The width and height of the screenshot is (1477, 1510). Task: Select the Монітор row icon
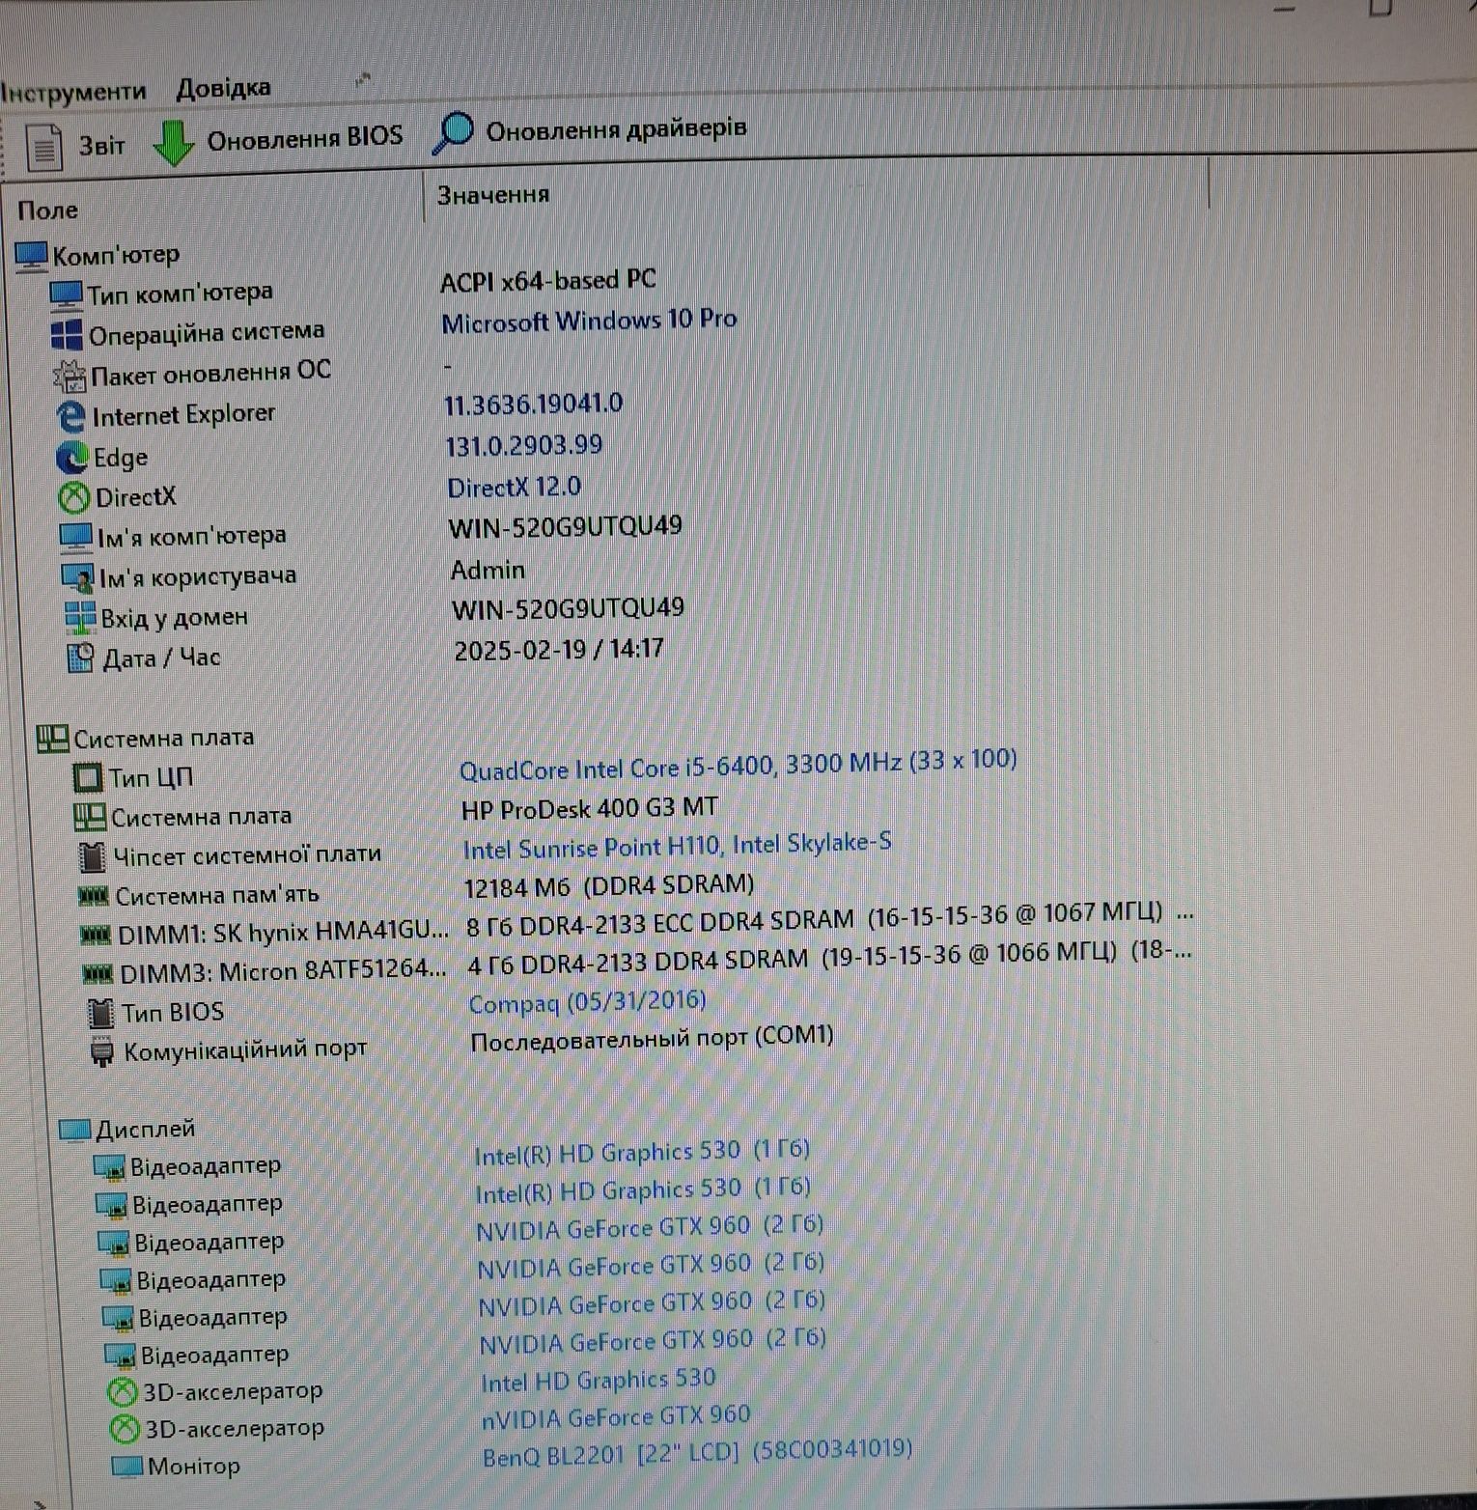[x=127, y=1467]
